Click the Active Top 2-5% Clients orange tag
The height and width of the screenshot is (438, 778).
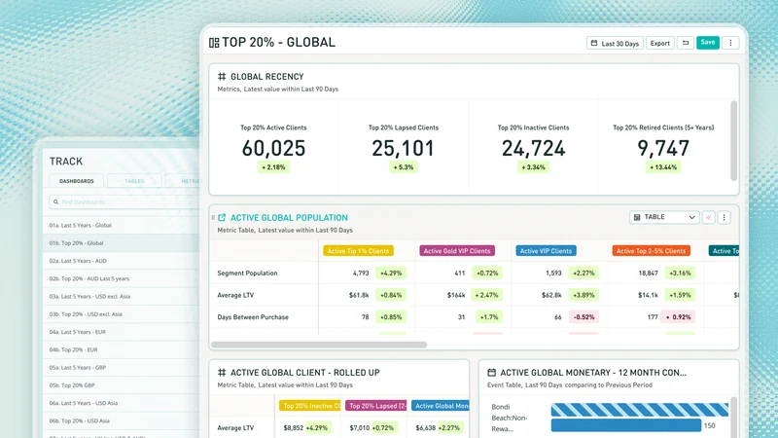(651, 251)
